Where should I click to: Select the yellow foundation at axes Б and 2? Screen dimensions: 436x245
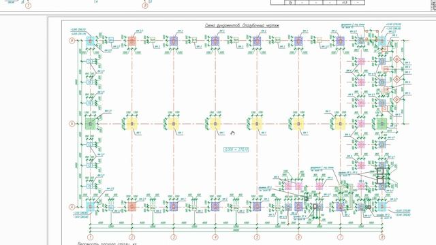coord(131,124)
